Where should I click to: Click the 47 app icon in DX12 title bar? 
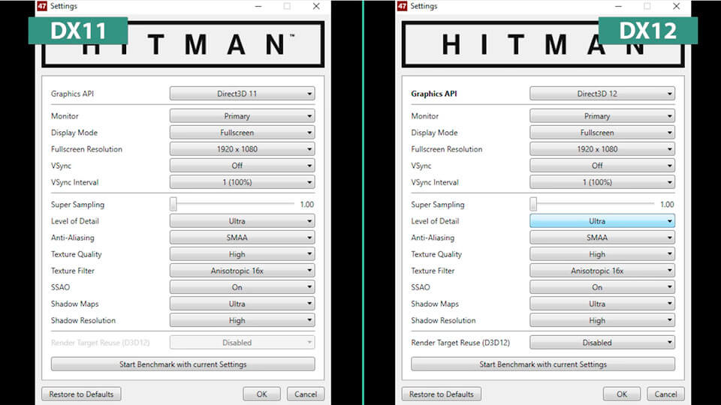[x=402, y=6]
